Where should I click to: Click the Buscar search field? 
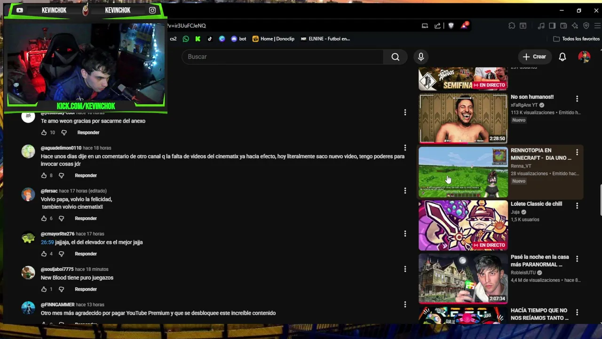click(x=283, y=56)
